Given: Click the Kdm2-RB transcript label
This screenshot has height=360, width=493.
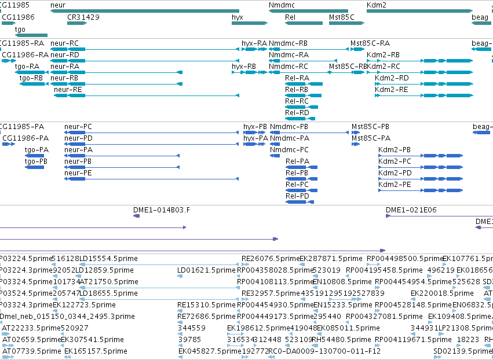Looking at the screenshot, I should tap(383, 54).
